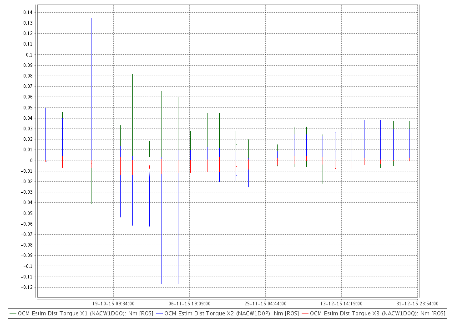Viewport: 455px width, 319px height.
Task: Click the 0.14 y-axis label
Action: point(28,12)
